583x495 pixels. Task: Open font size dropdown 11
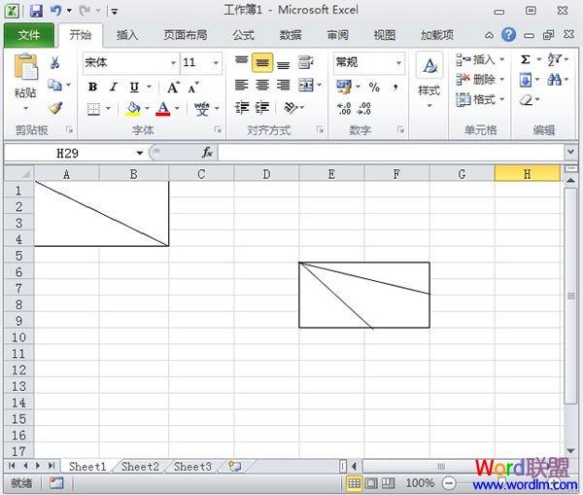[x=216, y=62]
